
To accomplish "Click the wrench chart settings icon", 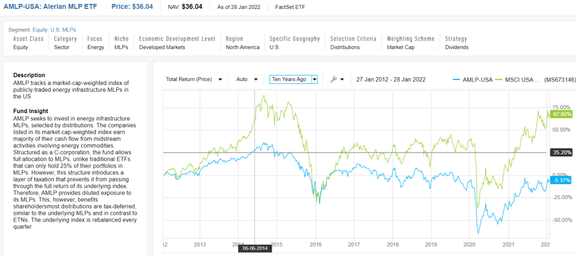I will (333, 79).
